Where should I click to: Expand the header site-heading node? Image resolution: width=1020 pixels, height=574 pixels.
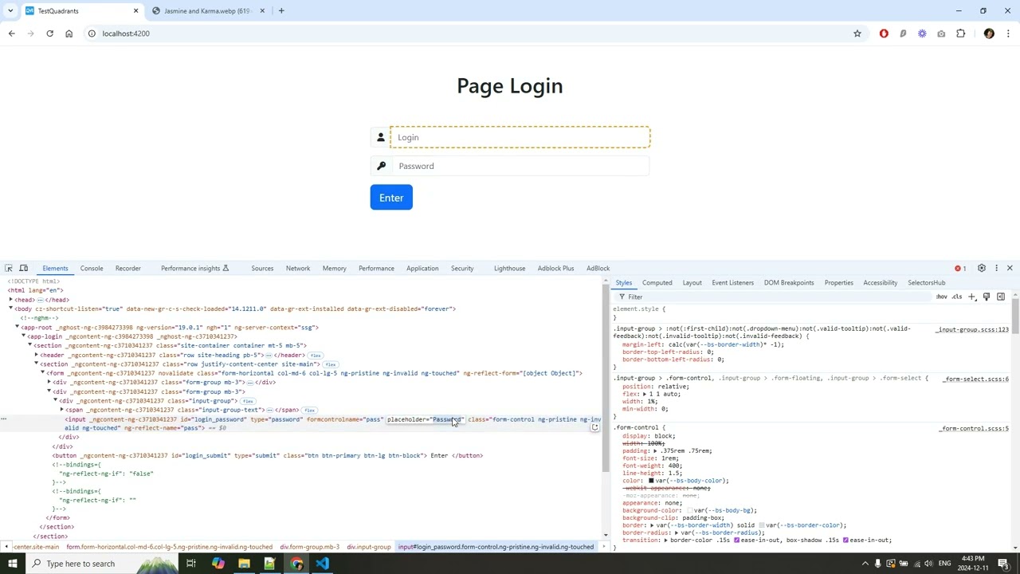[36, 355]
